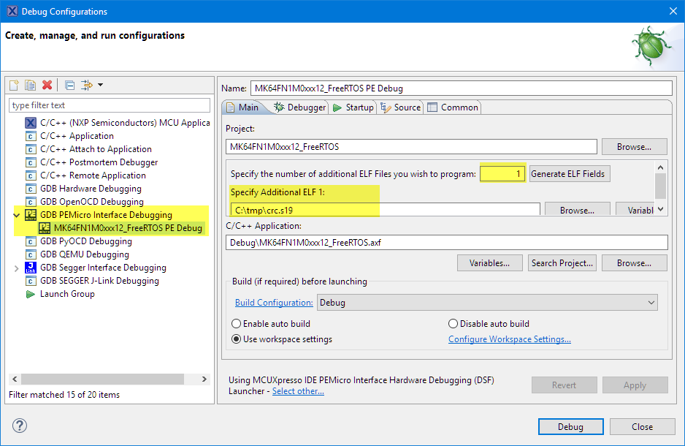Click the filter launch configurations icon
This screenshot has width=685, height=446.
(x=87, y=85)
